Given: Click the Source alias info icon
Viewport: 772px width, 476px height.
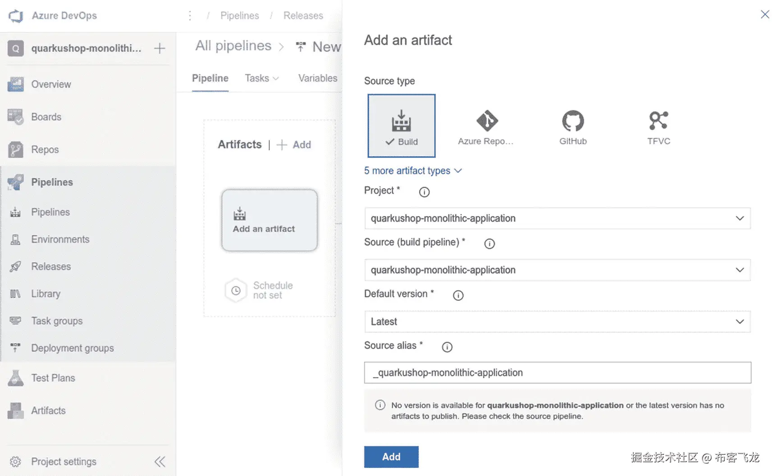Looking at the screenshot, I should tap(447, 347).
